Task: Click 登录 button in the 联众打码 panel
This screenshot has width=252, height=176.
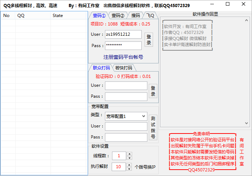Action: 153,91
